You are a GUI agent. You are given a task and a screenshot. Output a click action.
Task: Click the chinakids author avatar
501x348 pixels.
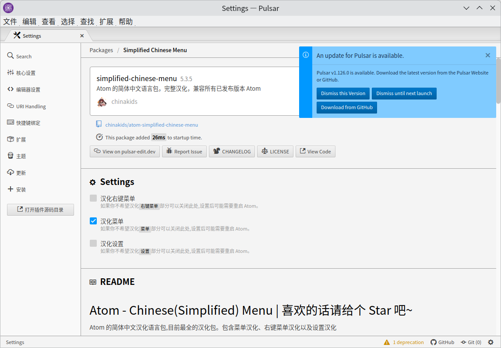pyautogui.click(x=102, y=102)
